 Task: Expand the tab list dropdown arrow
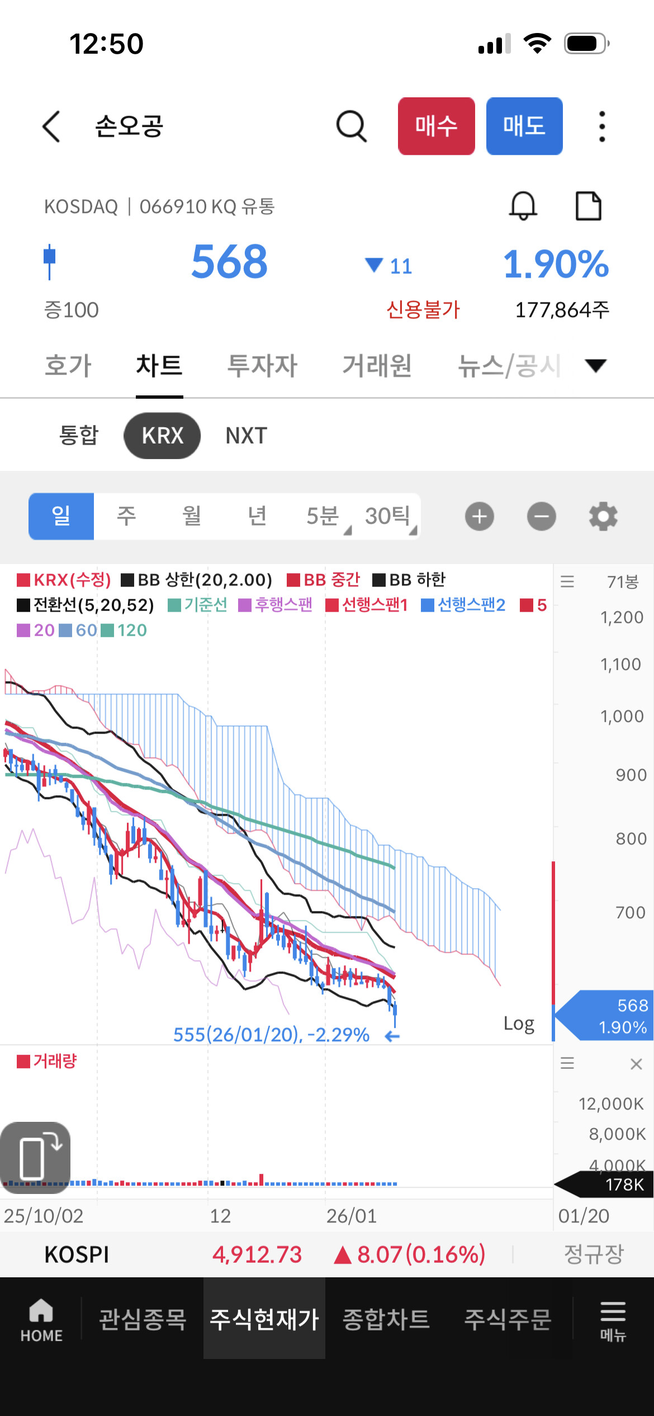(x=595, y=366)
